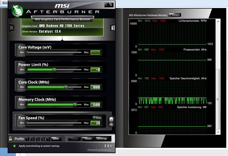The image size is (228, 156).
Task: Select profile slot 4
Action: click(43, 139)
